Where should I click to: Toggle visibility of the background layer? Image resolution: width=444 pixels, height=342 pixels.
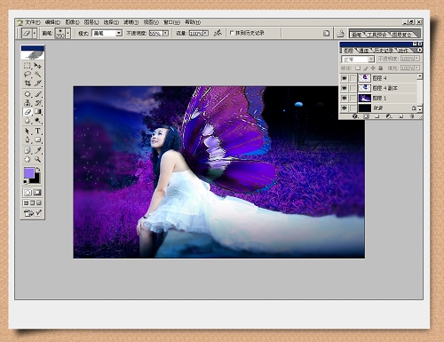[x=344, y=108]
